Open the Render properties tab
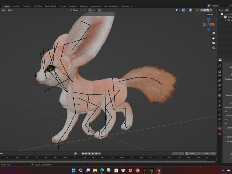 (220, 71)
